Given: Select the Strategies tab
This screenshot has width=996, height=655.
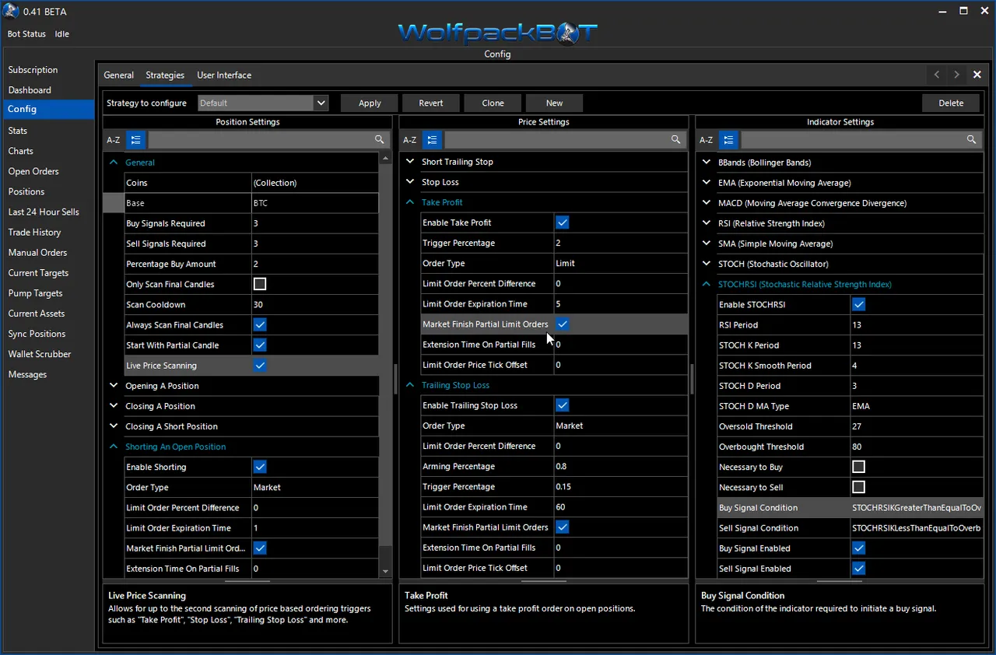Looking at the screenshot, I should click(x=165, y=75).
